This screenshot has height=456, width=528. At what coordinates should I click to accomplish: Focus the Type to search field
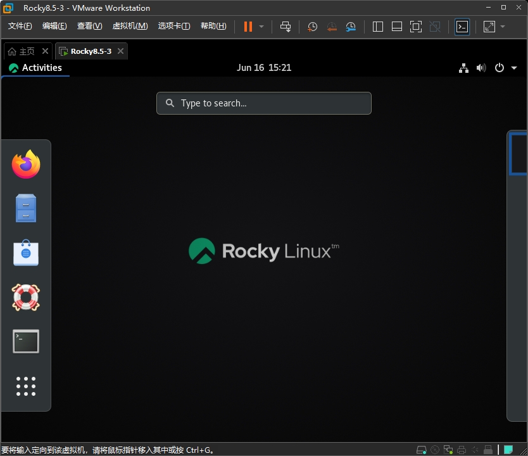[264, 103]
